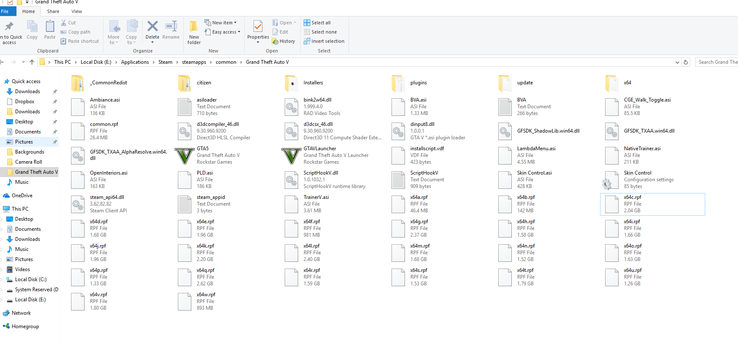Image resolution: width=738 pixels, height=342 pixels.
Task: Select the asiloader text document icon
Action: click(x=184, y=107)
